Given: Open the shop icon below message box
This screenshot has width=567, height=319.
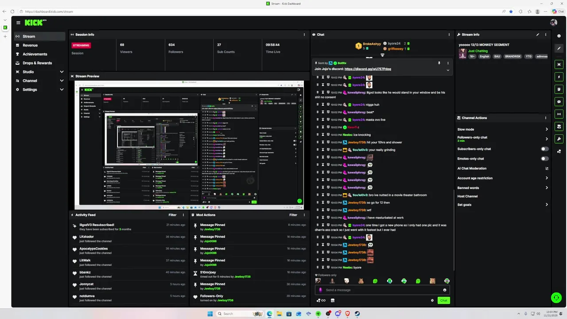Looking at the screenshot, I should (x=333, y=300).
